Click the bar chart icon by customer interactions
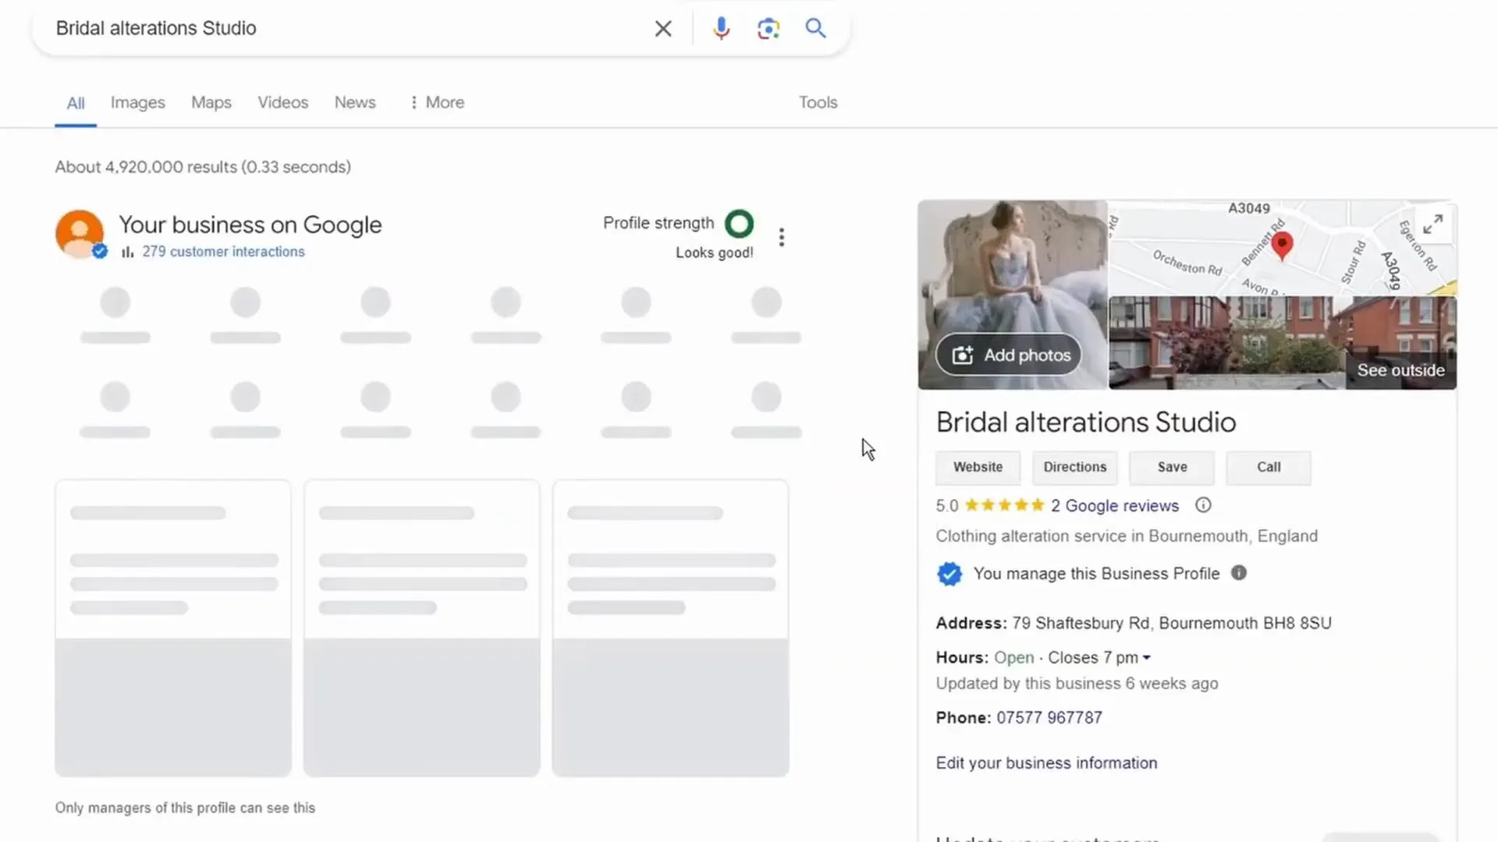Screen dimensions: 1498x842 (x=128, y=252)
